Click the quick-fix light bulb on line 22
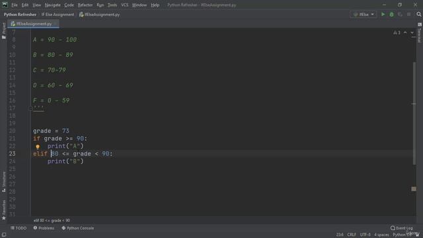Image resolution: width=423 pixels, height=238 pixels. coord(38,147)
